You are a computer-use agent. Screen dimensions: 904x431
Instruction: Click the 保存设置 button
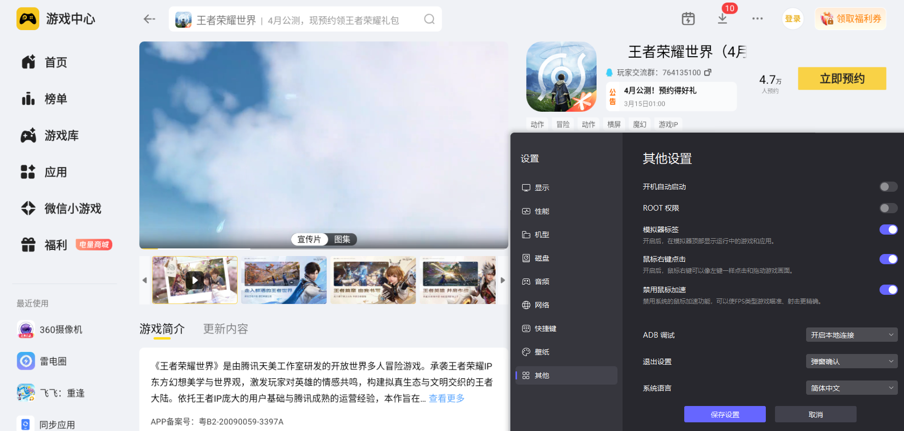click(x=725, y=414)
